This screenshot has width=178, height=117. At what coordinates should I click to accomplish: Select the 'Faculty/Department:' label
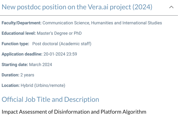coord(22,23)
